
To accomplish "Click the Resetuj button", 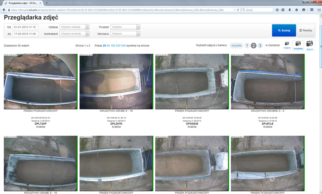I will pyautogui.click(x=306, y=30).
